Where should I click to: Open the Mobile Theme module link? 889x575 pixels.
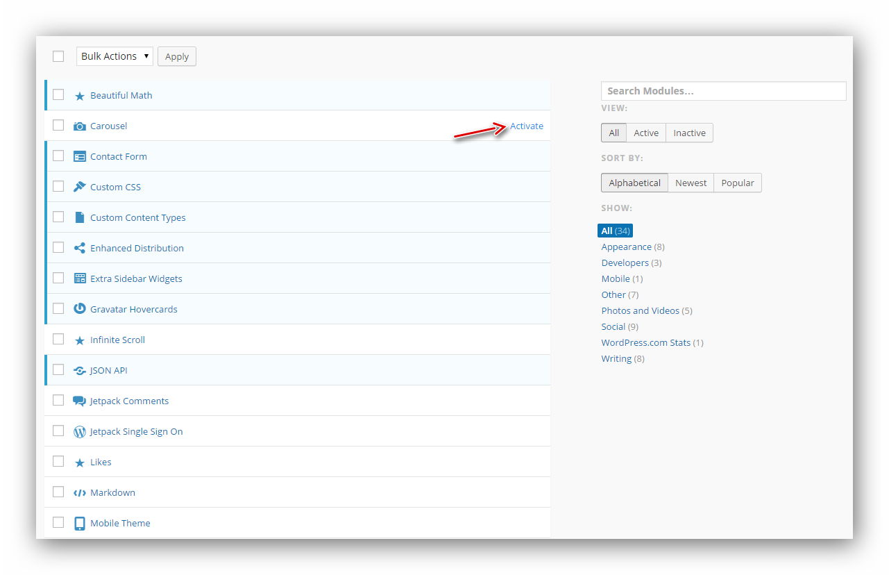tap(121, 523)
